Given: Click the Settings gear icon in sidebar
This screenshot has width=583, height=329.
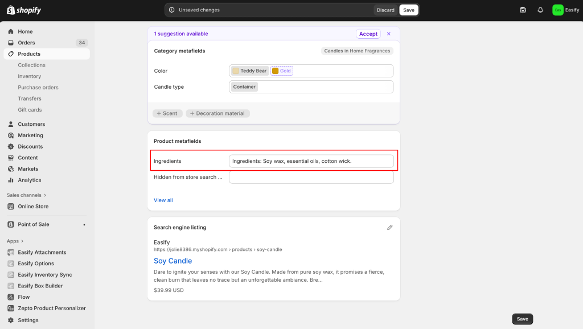Looking at the screenshot, I should click(11, 320).
